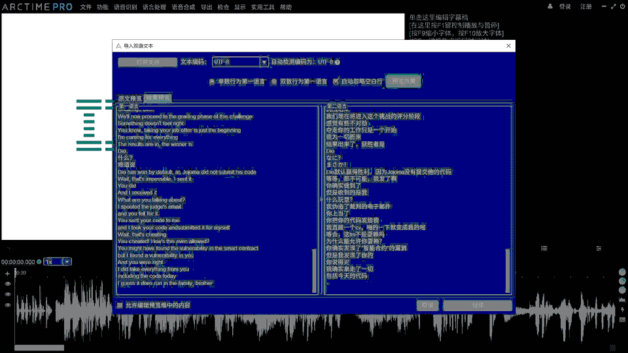Click the plus icon left of the timeline
The image size is (628, 353).
(x=8, y=273)
